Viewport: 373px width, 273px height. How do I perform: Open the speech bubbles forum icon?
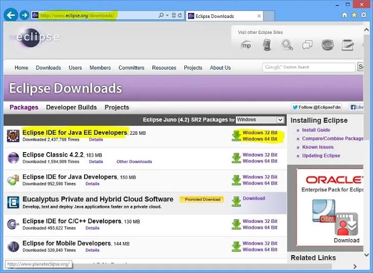click(307, 45)
